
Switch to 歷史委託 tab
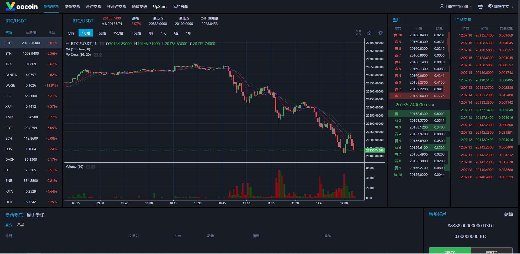35,215
